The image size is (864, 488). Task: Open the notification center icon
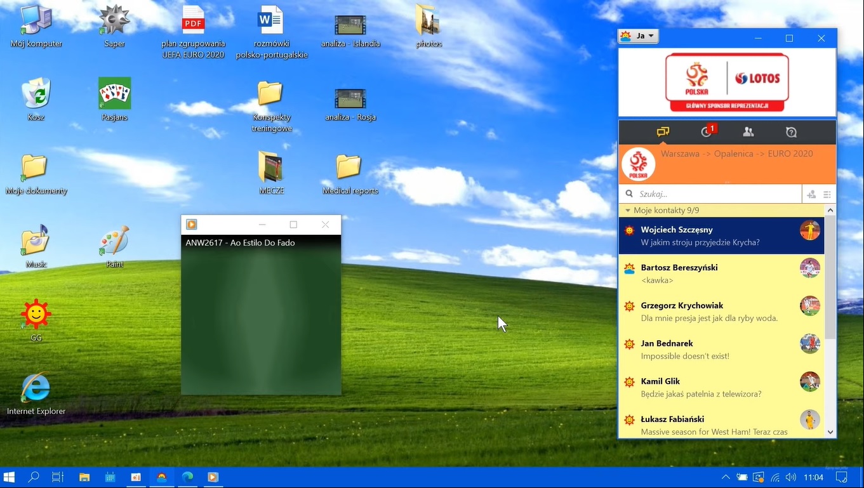(842, 477)
